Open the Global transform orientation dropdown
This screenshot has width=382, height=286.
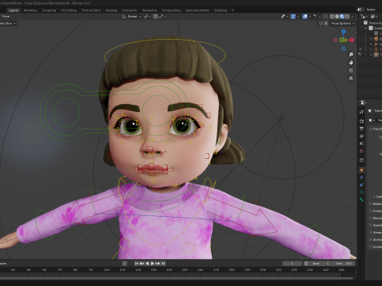(x=131, y=17)
